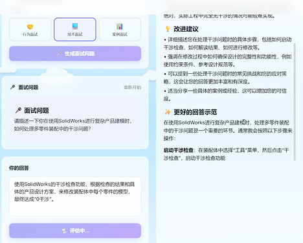Click the bold 启动干涉检查 text

(179, 150)
